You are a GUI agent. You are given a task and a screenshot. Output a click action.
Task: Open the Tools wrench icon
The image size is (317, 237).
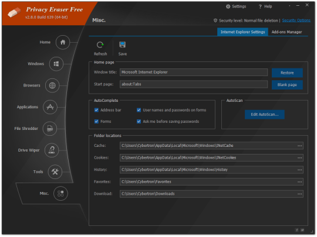(x=55, y=171)
